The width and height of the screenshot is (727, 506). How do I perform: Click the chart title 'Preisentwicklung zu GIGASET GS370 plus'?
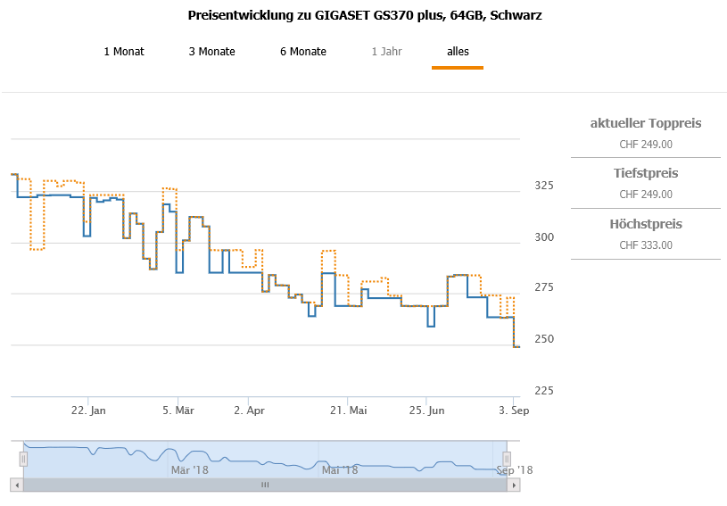365,16
